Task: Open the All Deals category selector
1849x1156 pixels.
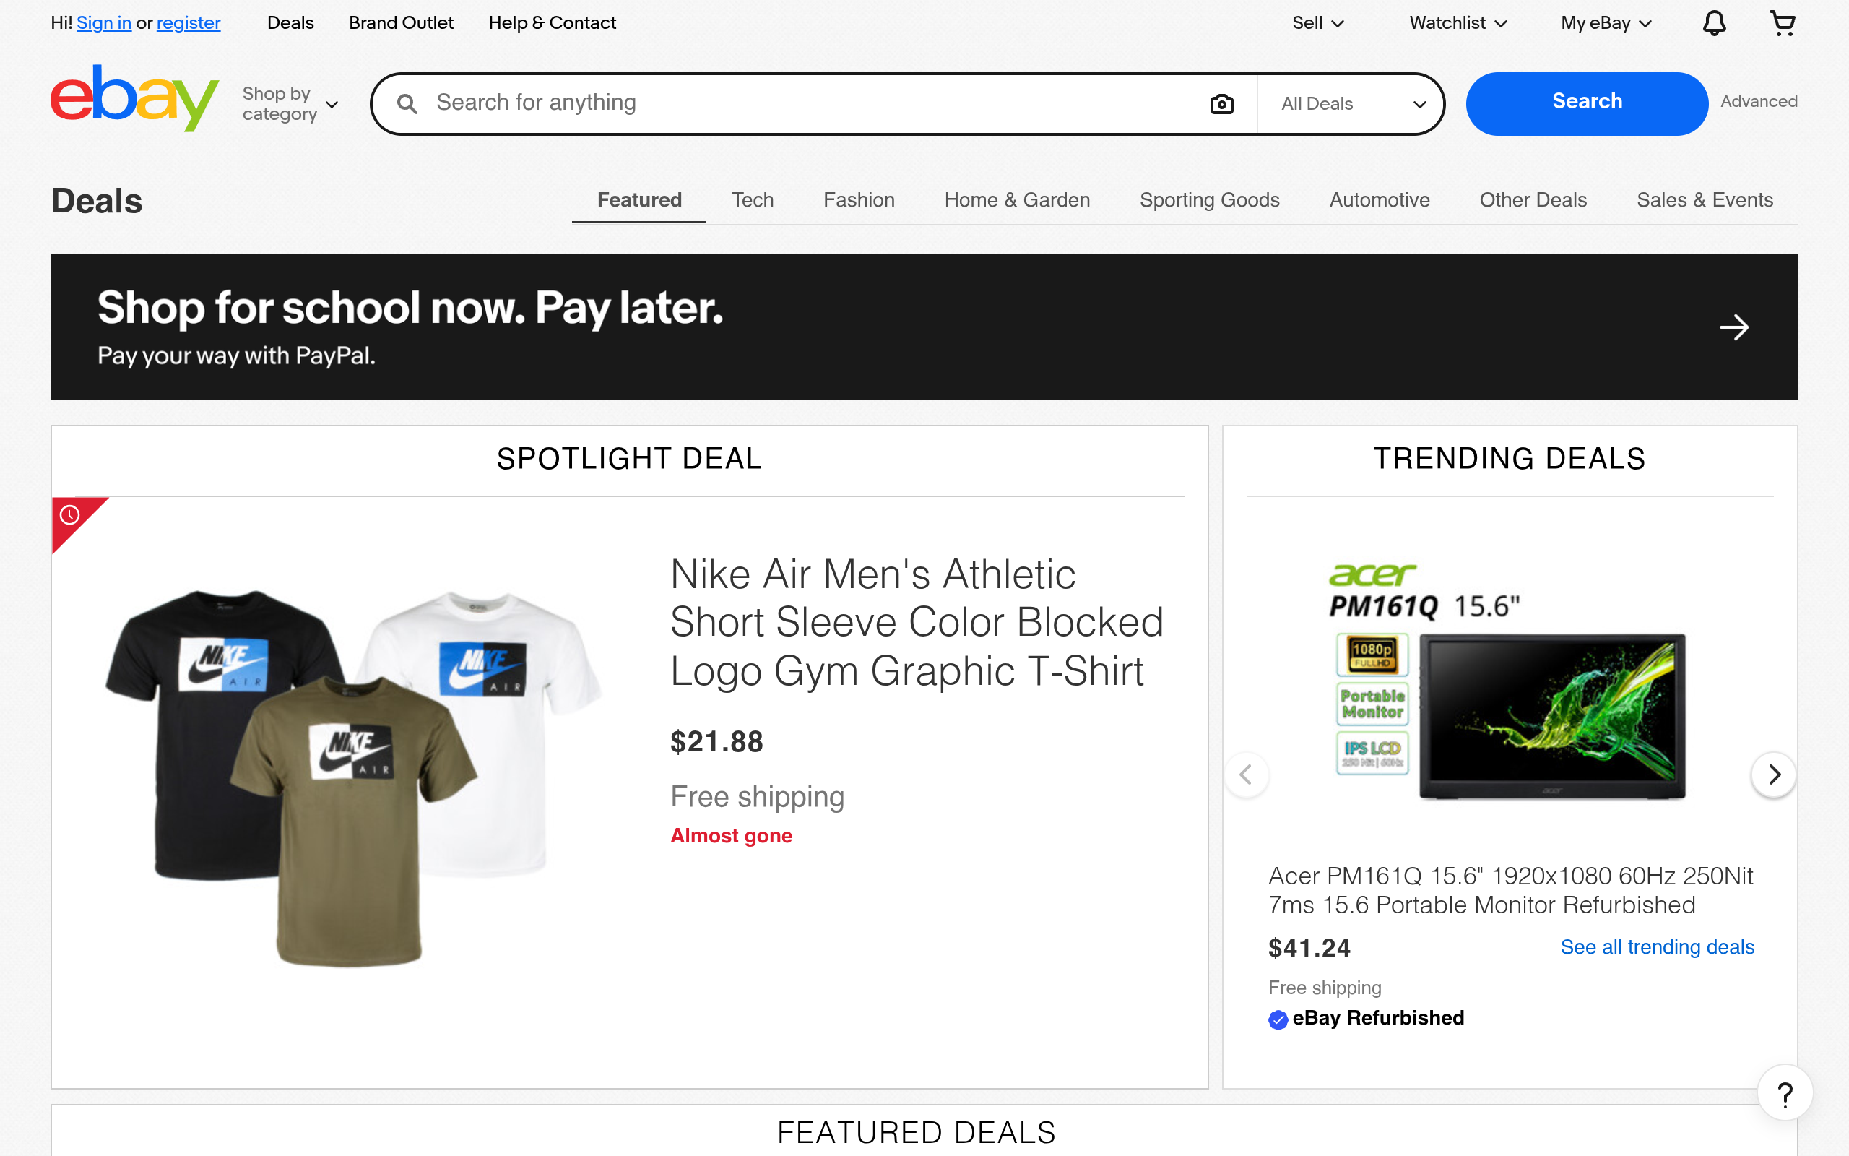Action: (x=1351, y=104)
